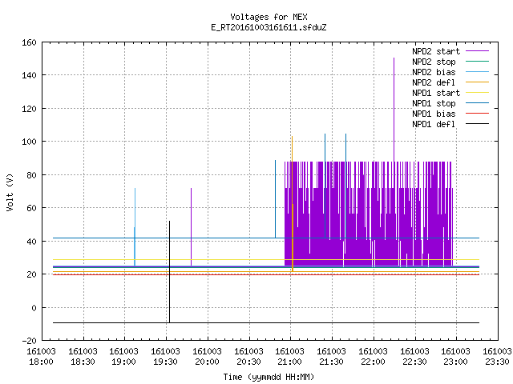This screenshot has width=513, height=384.
Task: Click the 161003 23:30 time axis label
Action: tap(497, 357)
